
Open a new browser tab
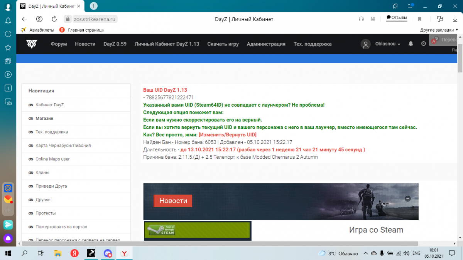[94, 6]
